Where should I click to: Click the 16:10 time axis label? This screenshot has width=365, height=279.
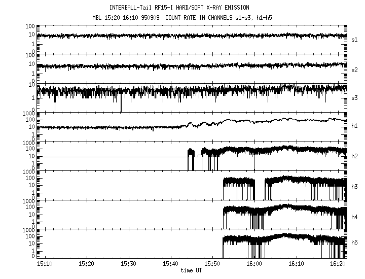point(297,264)
